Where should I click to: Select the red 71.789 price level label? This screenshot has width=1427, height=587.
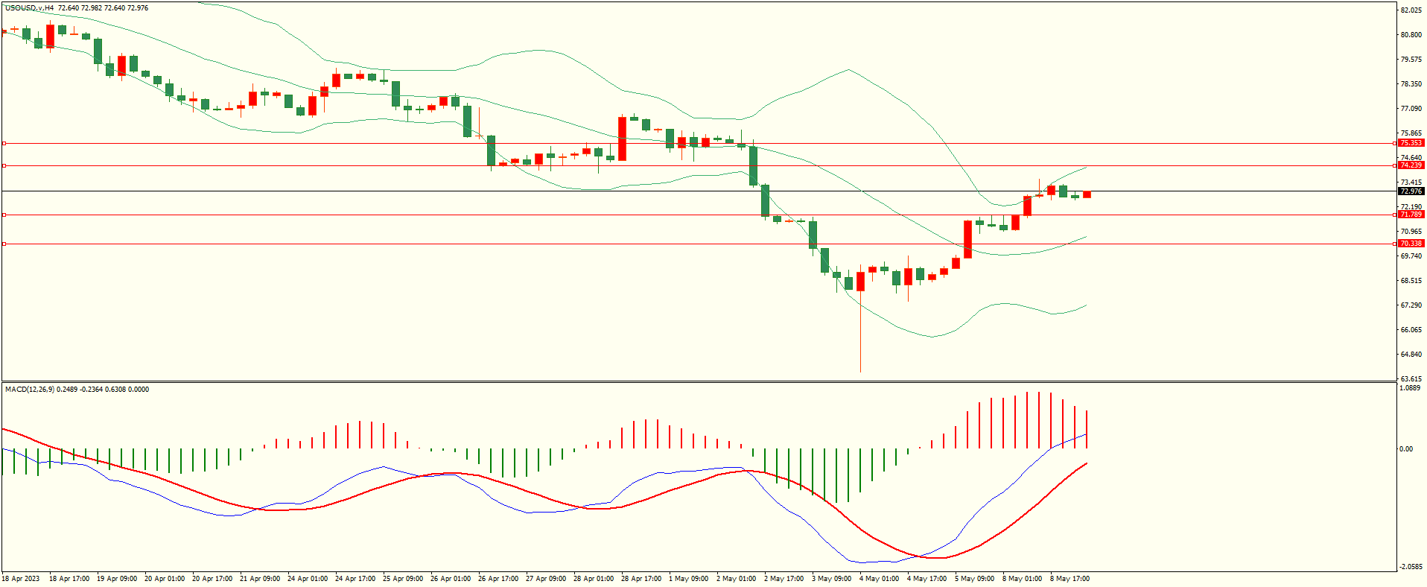coord(1411,215)
